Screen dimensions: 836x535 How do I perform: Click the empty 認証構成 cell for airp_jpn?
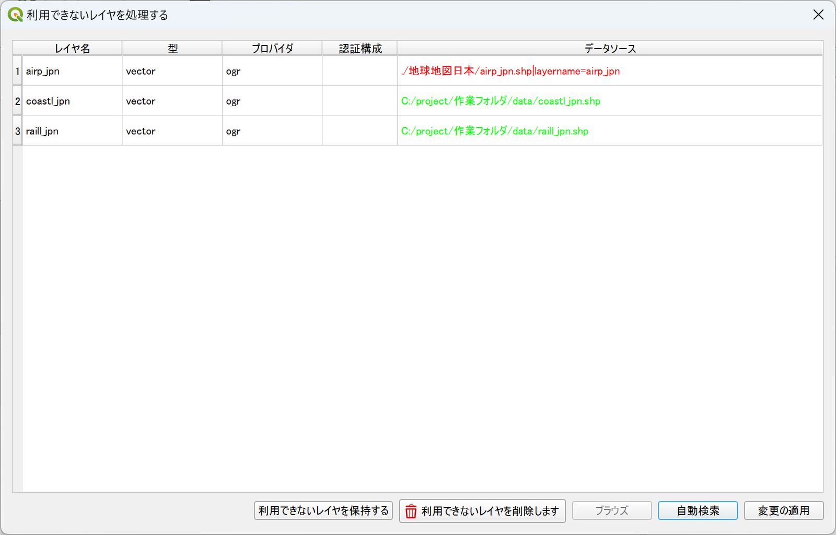360,71
